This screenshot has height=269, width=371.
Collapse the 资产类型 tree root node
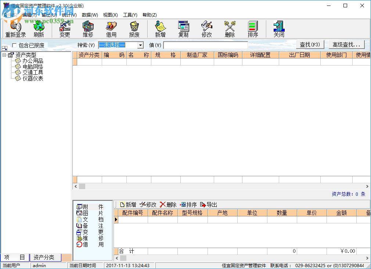pyautogui.click(x=4, y=55)
